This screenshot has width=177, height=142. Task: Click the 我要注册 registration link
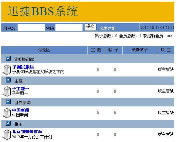click(108, 29)
